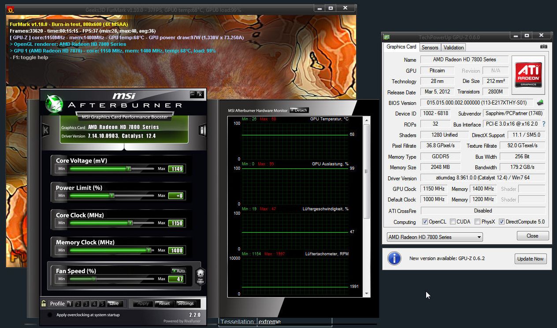Click Update Now for GPU-Z 0.6.2
Viewport: 557px width, 328px height.
coord(531,259)
